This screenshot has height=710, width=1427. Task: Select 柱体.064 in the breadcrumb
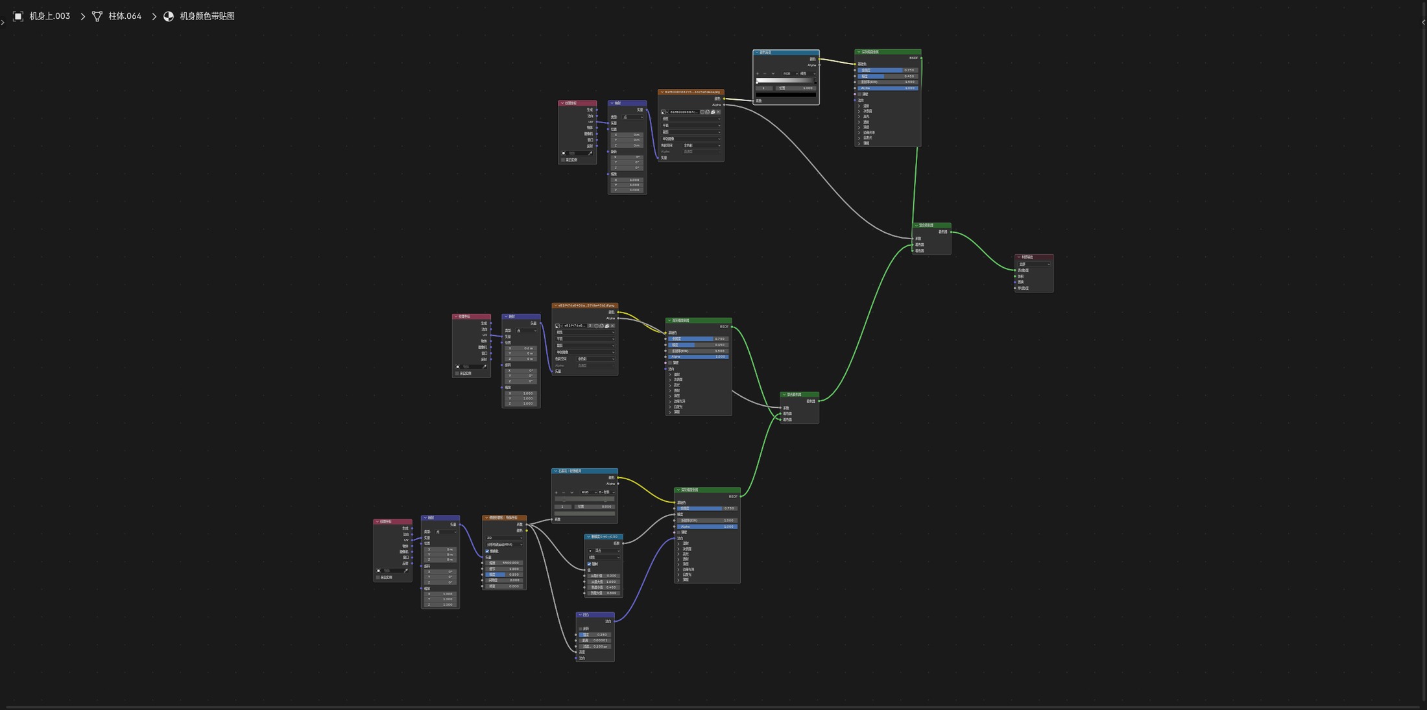click(125, 16)
